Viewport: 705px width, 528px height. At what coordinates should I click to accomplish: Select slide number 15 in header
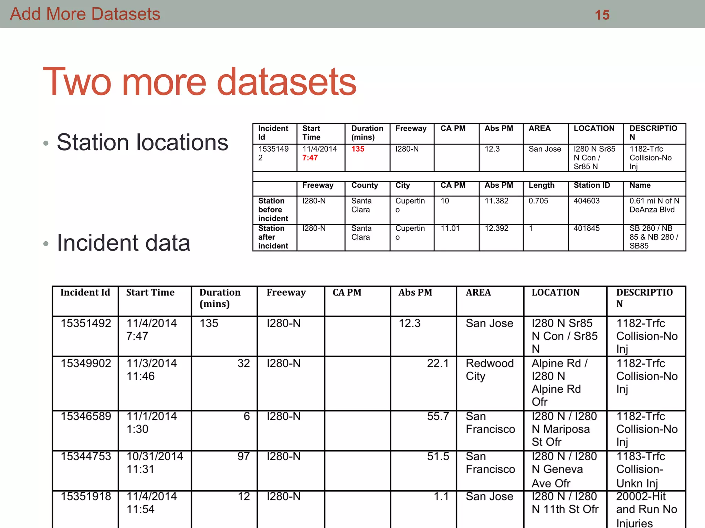click(602, 15)
